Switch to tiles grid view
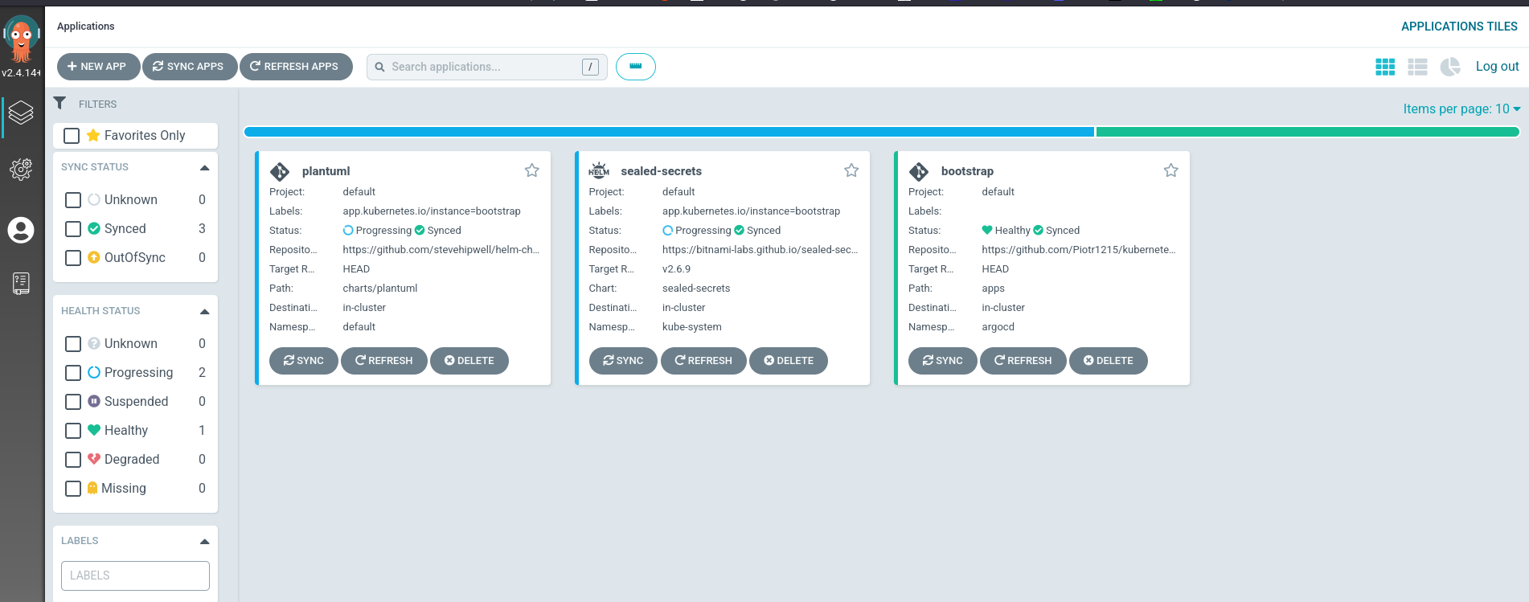 (x=1385, y=67)
